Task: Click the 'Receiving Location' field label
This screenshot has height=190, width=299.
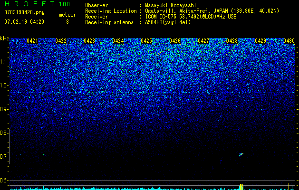Action: coord(111,11)
